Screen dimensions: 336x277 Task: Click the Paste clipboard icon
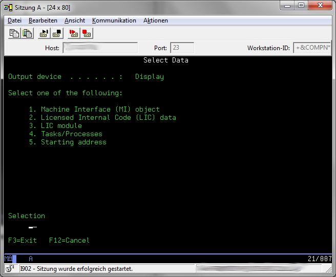[x=27, y=33]
